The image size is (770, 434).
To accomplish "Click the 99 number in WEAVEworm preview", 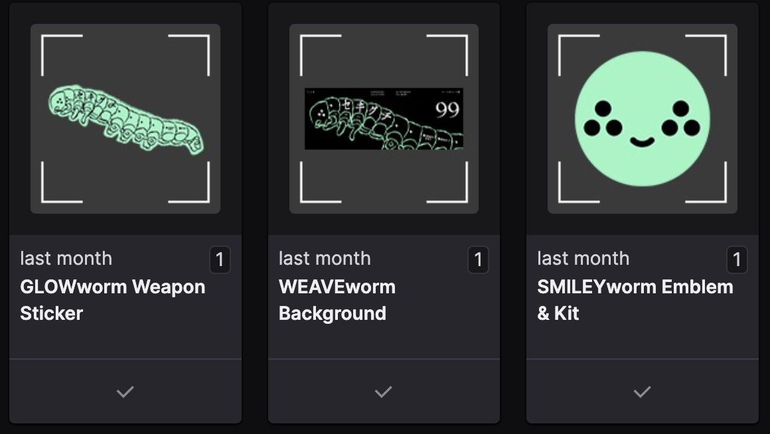I will (x=447, y=109).
